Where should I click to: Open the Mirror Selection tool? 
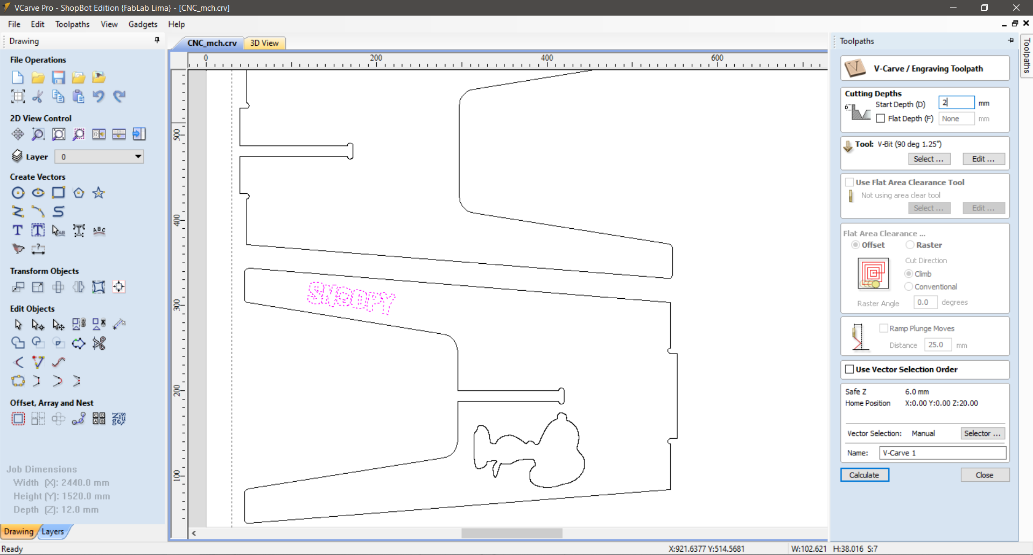[x=79, y=287]
